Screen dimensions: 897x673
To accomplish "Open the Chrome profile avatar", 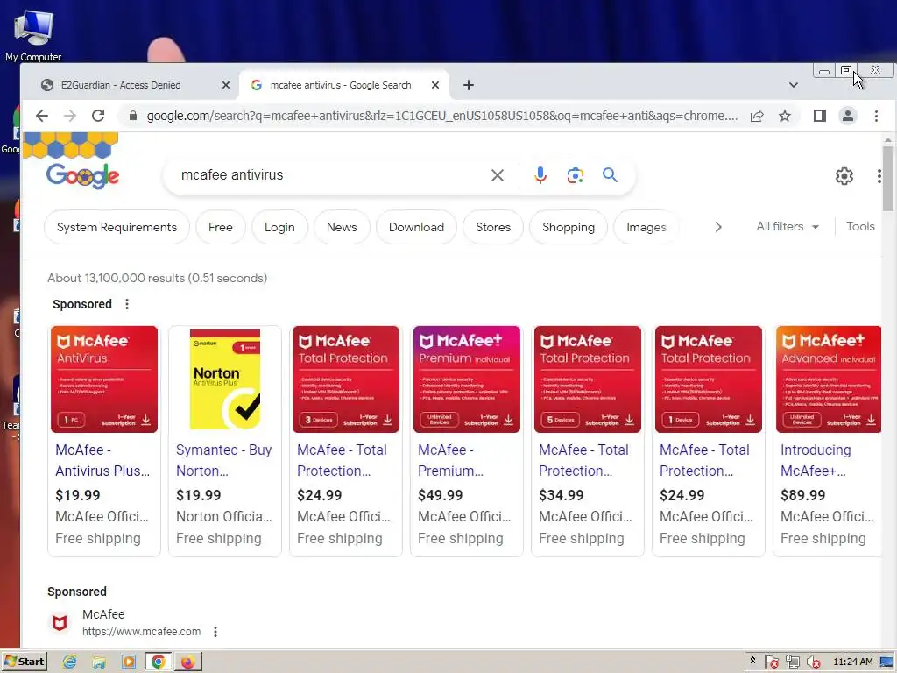I will pos(848,117).
